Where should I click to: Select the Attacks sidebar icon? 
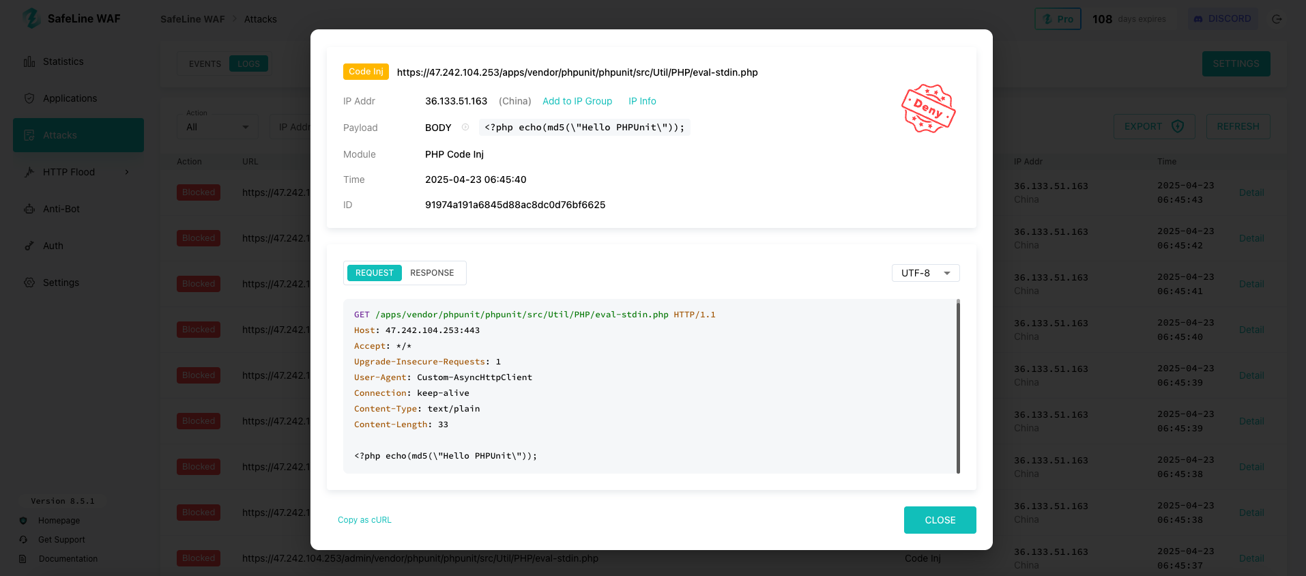(x=29, y=135)
